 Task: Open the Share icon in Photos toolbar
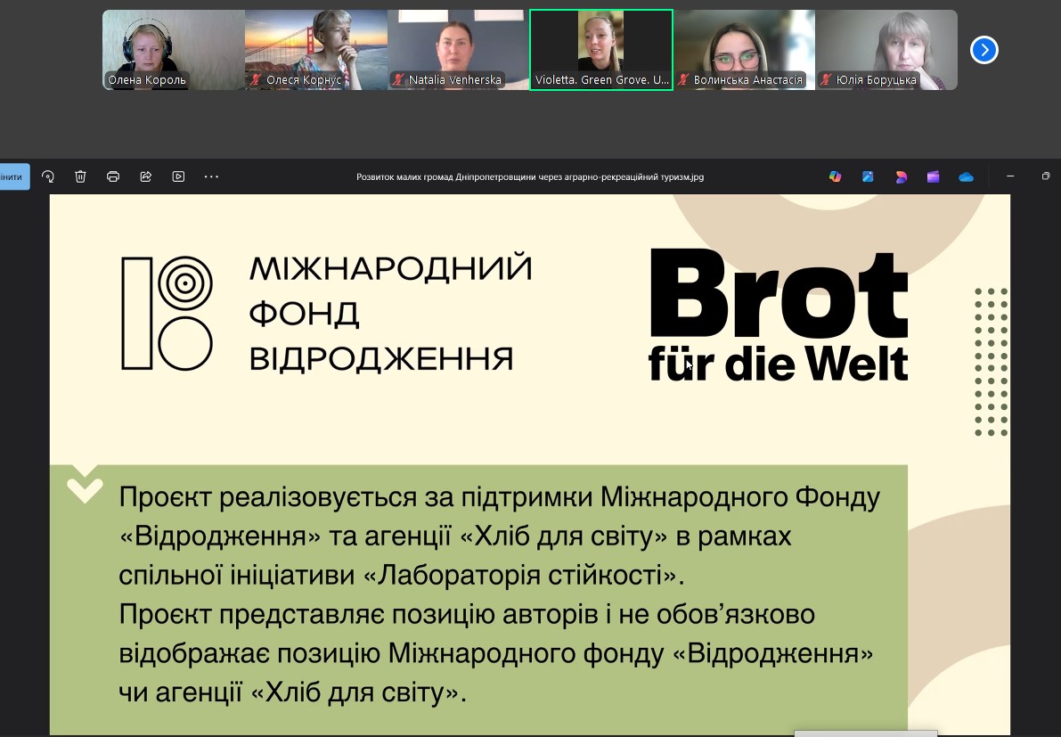[x=145, y=176]
